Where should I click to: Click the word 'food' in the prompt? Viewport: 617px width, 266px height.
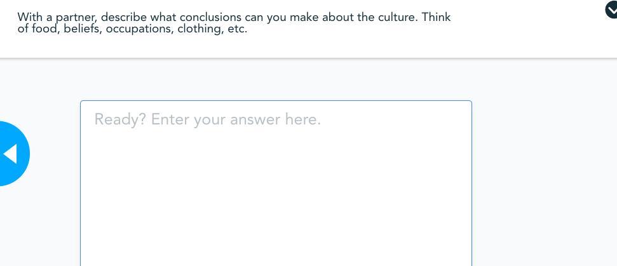click(44, 29)
